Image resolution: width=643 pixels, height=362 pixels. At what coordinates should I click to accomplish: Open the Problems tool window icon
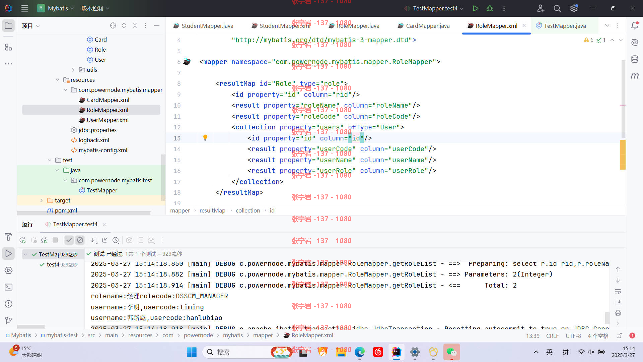[9, 304]
